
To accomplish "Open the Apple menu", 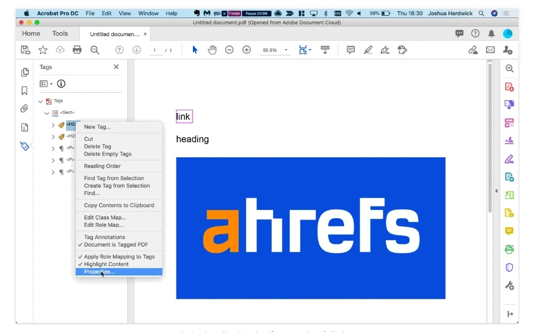I will tap(27, 14).
